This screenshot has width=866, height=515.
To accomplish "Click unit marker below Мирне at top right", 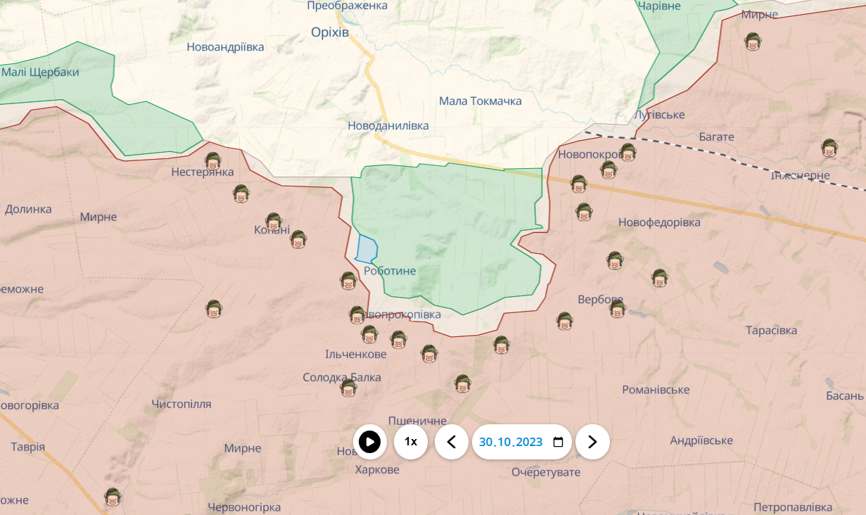I will point(753,42).
